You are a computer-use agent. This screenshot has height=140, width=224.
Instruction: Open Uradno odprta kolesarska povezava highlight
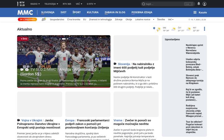click(194, 64)
